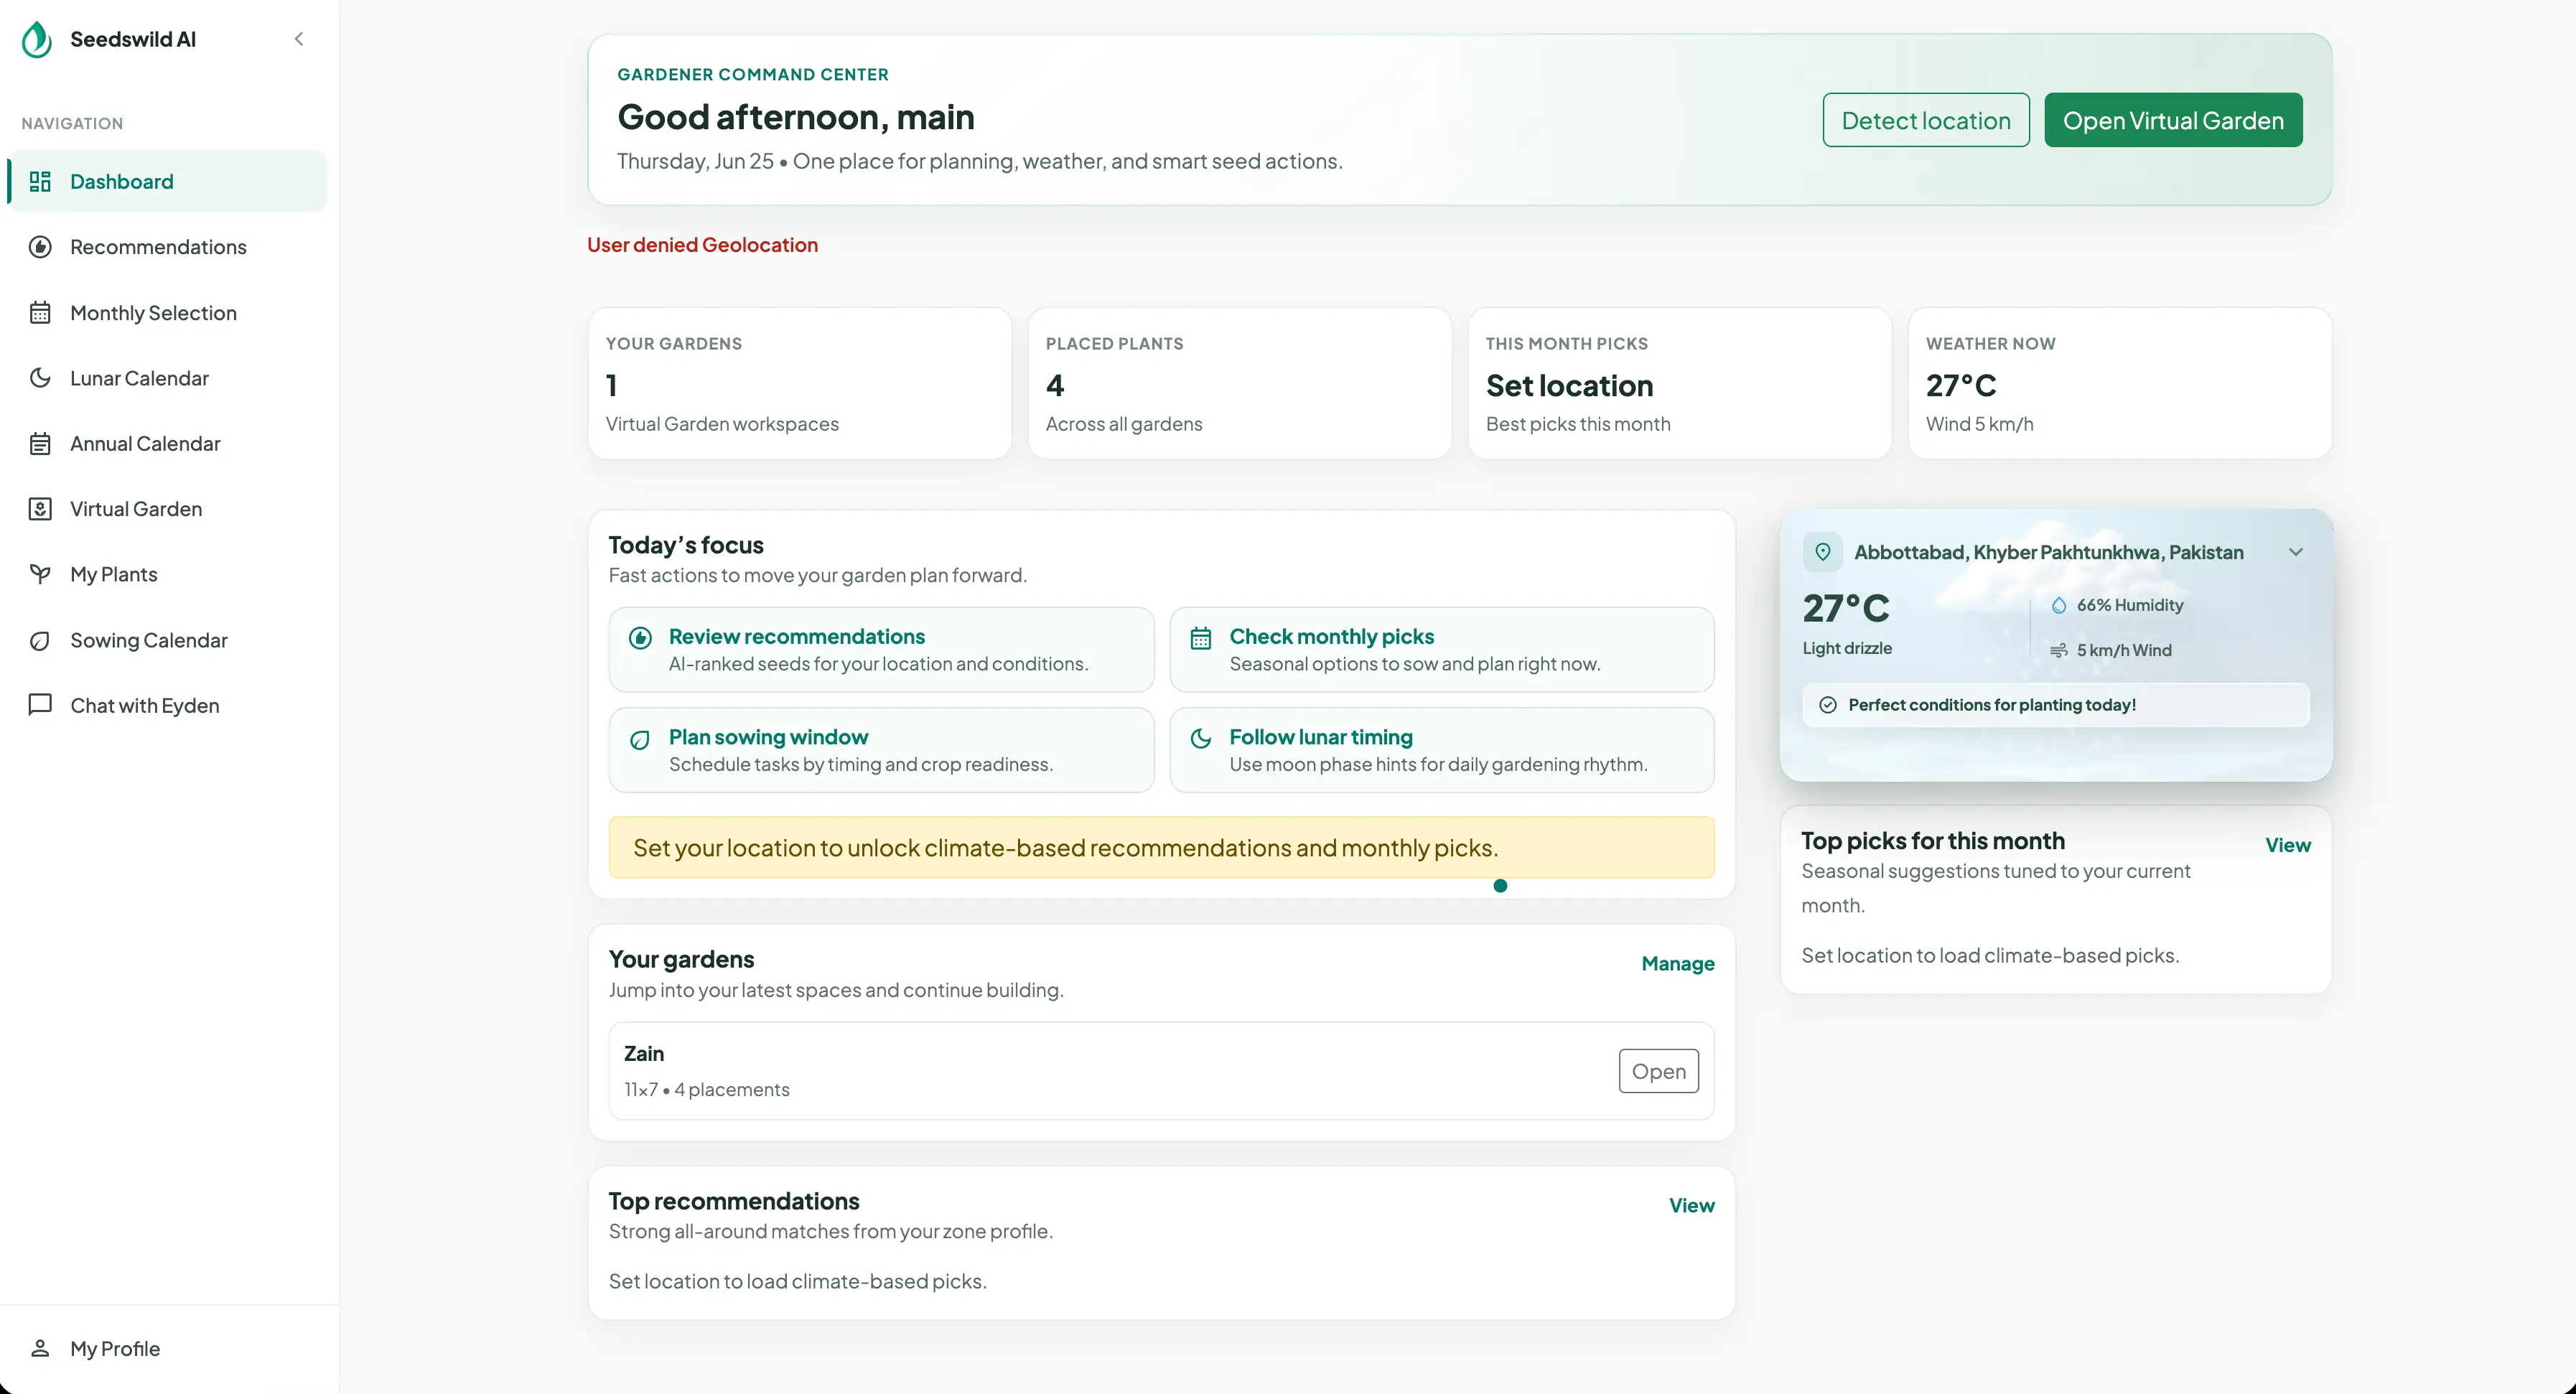Screen dimensions: 2576x1394
Task: Click the Lunar Calendar moon icon
Action: (40, 378)
